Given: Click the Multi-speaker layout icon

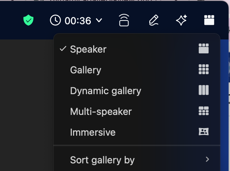Looking at the screenshot, I should 204,111.
